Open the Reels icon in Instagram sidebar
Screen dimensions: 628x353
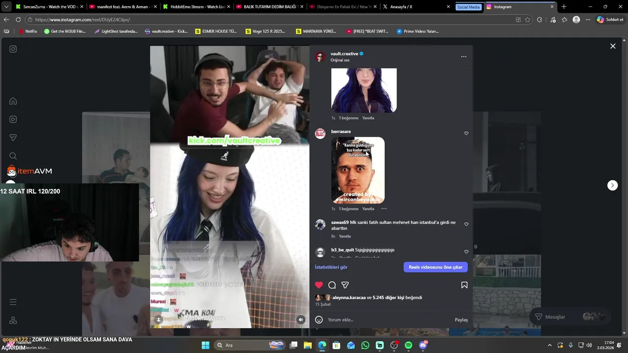coord(13,119)
